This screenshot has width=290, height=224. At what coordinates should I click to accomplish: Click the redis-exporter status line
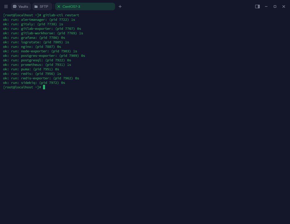click(x=41, y=78)
